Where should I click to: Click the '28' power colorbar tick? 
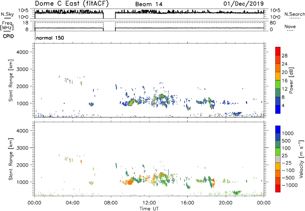[x=284, y=56]
